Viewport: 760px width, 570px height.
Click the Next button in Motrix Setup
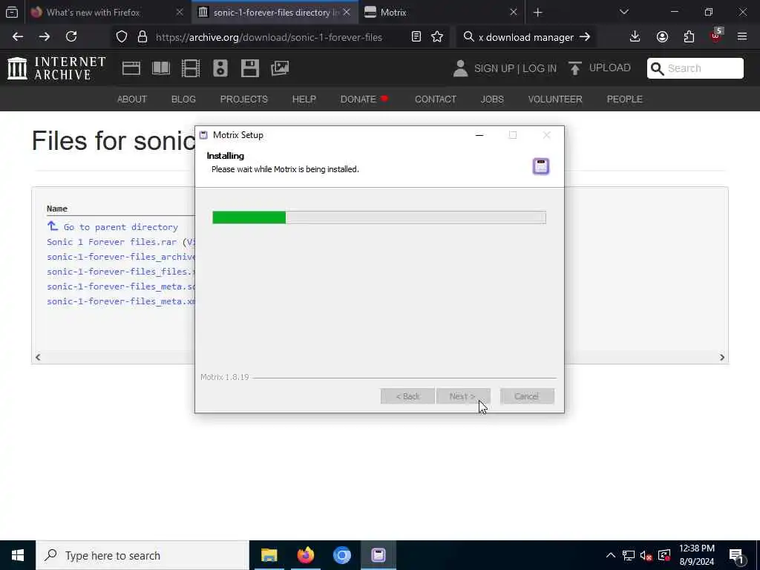463,396
